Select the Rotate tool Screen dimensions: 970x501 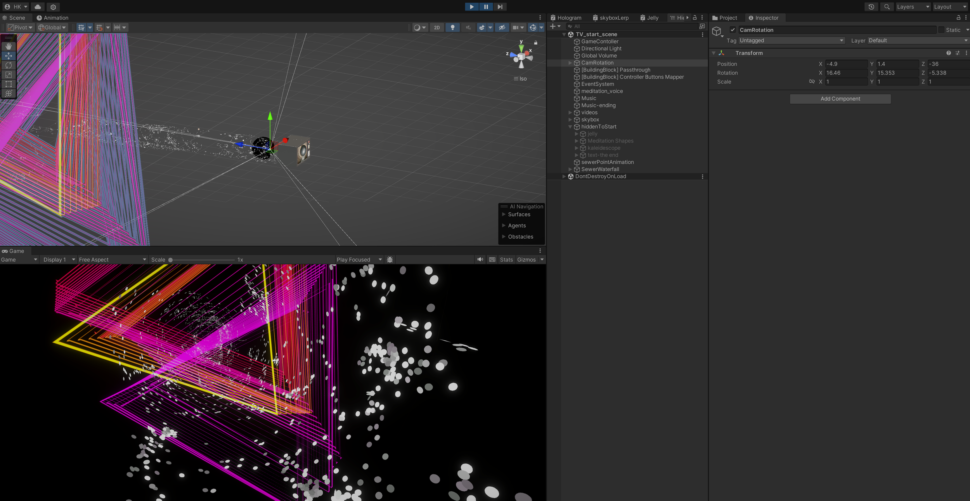tap(9, 65)
